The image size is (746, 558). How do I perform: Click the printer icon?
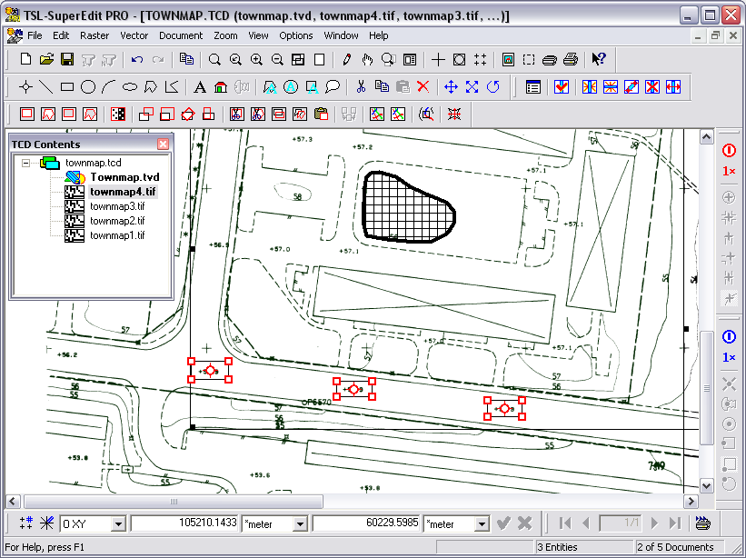(x=571, y=59)
